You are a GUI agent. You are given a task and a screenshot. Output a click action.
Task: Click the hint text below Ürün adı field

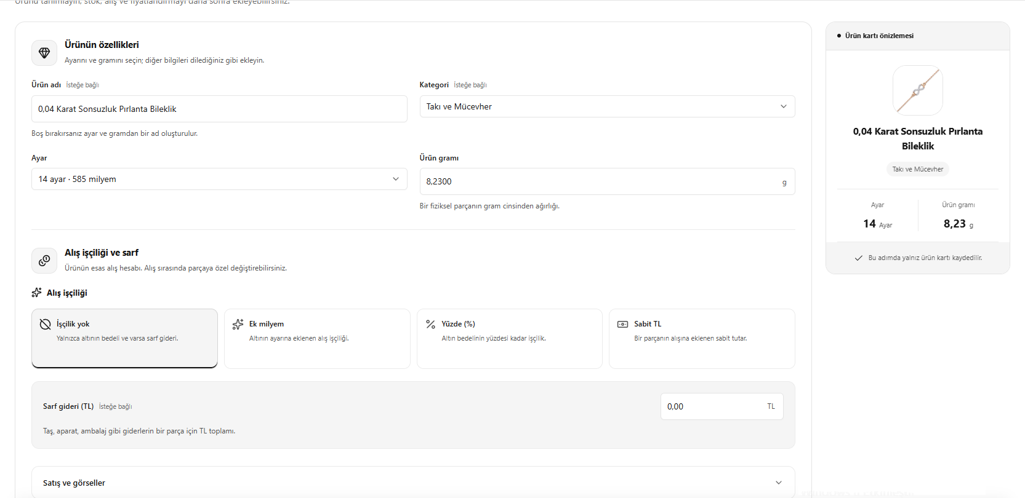pos(115,133)
